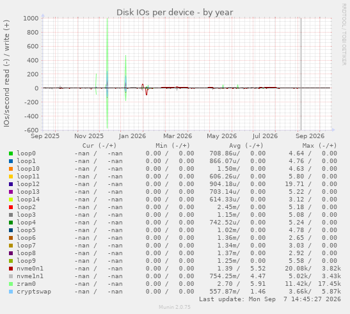Select the loop7 legend label
The height and width of the screenshot is (314, 350).
coord(26,246)
